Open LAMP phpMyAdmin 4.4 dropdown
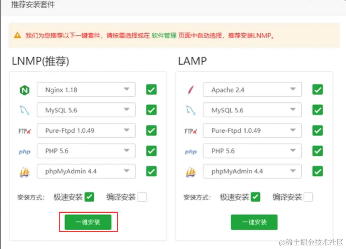Viewport: 346px width, 249px height. (x=252, y=171)
